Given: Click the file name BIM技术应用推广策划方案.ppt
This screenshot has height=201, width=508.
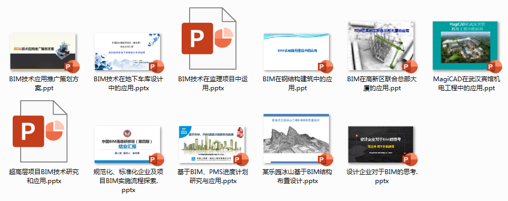Looking at the screenshot, I should 44,83.
